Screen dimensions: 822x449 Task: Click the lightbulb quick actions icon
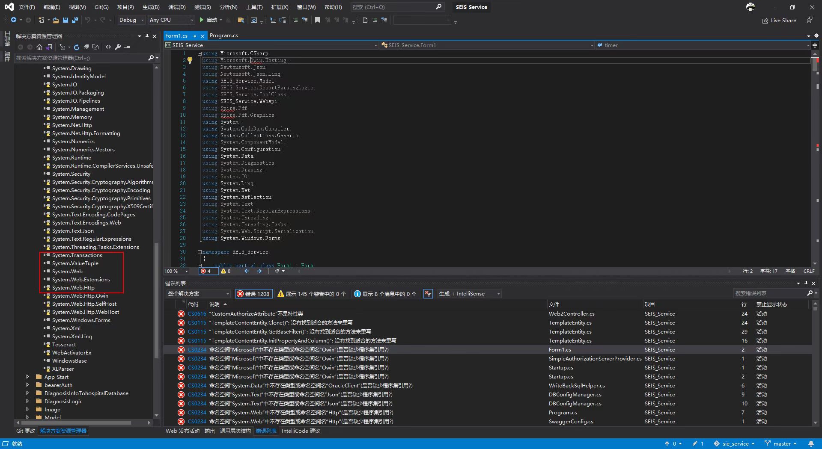click(x=190, y=60)
